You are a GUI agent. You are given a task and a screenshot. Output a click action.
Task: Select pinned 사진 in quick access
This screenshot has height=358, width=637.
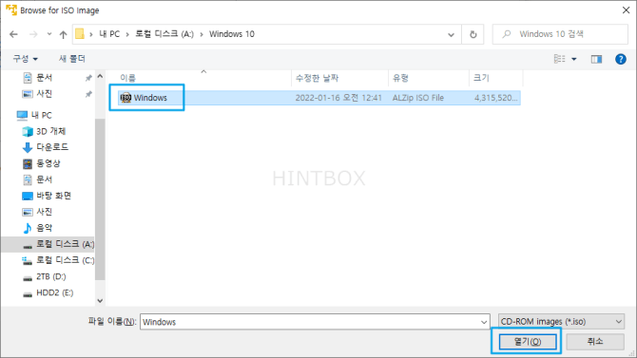[45, 94]
